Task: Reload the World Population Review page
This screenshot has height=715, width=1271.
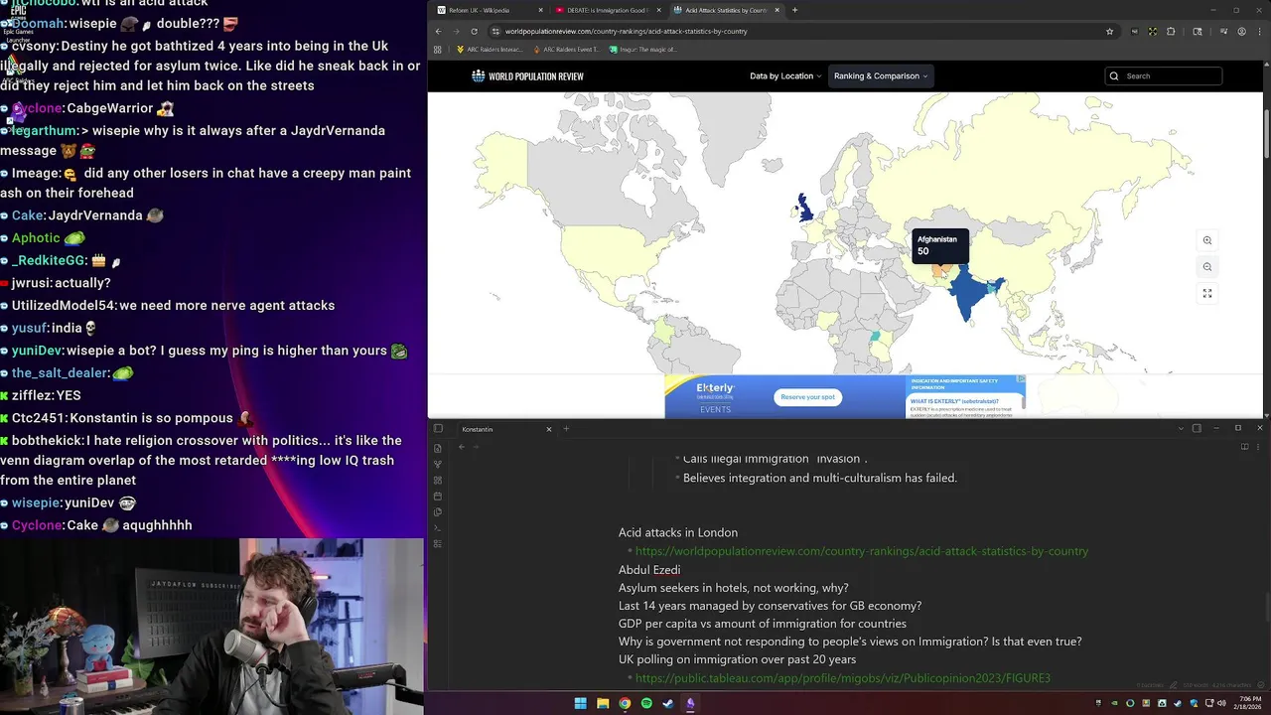Action: click(x=474, y=31)
